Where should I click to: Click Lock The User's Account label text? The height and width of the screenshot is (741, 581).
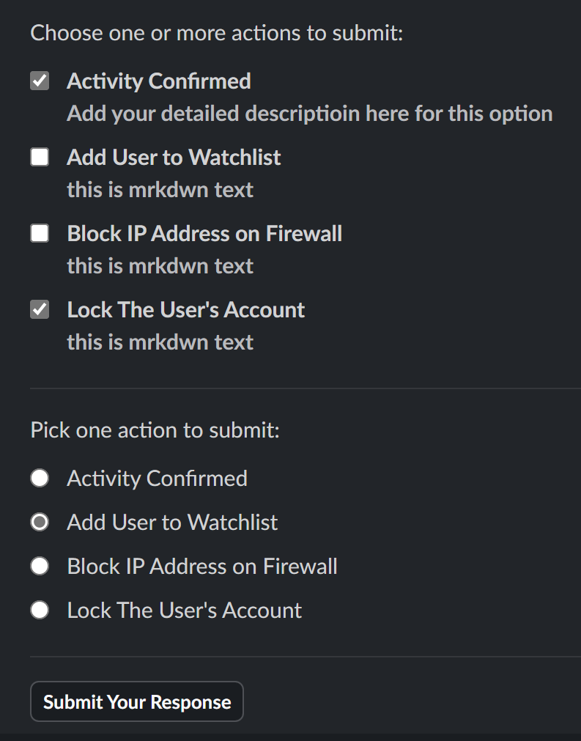point(185,309)
